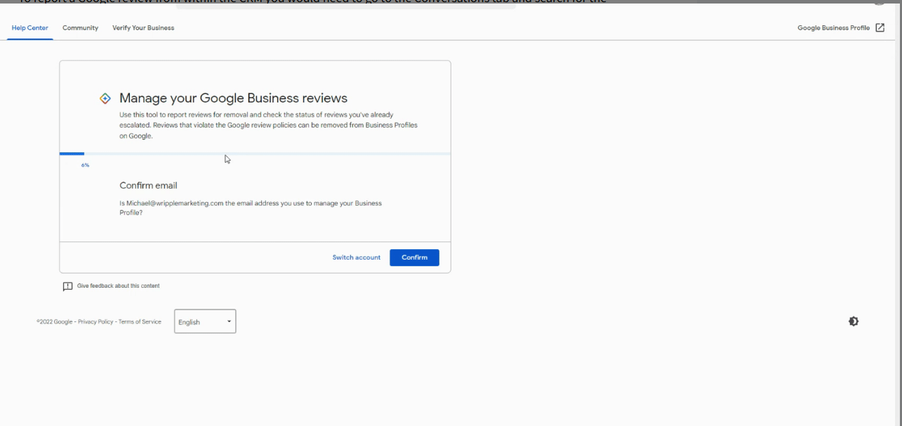This screenshot has width=902, height=426.
Task: Open the Verify Your Business tab
Action: tap(143, 28)
